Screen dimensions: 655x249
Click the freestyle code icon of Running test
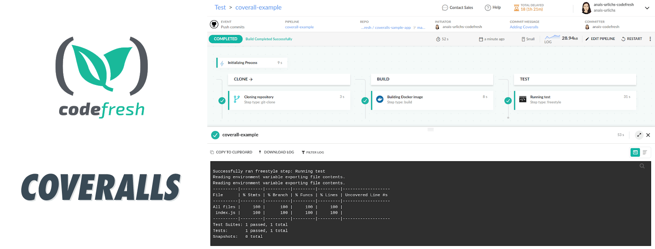click(x=523, y=99)
